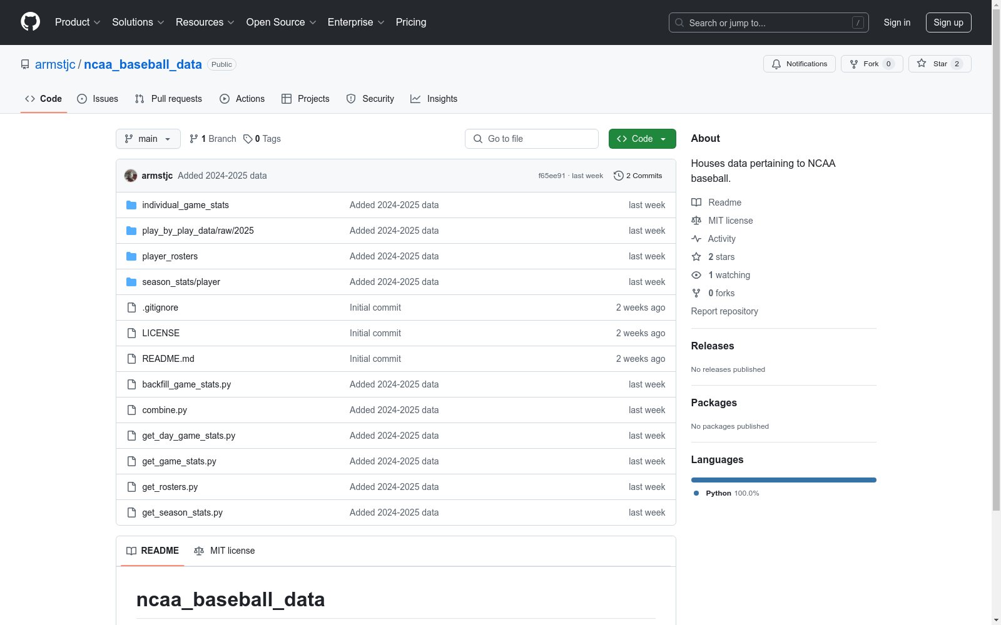Click the file icon next to .gitignore
1001x625 pixels.
tap(131, 307)
